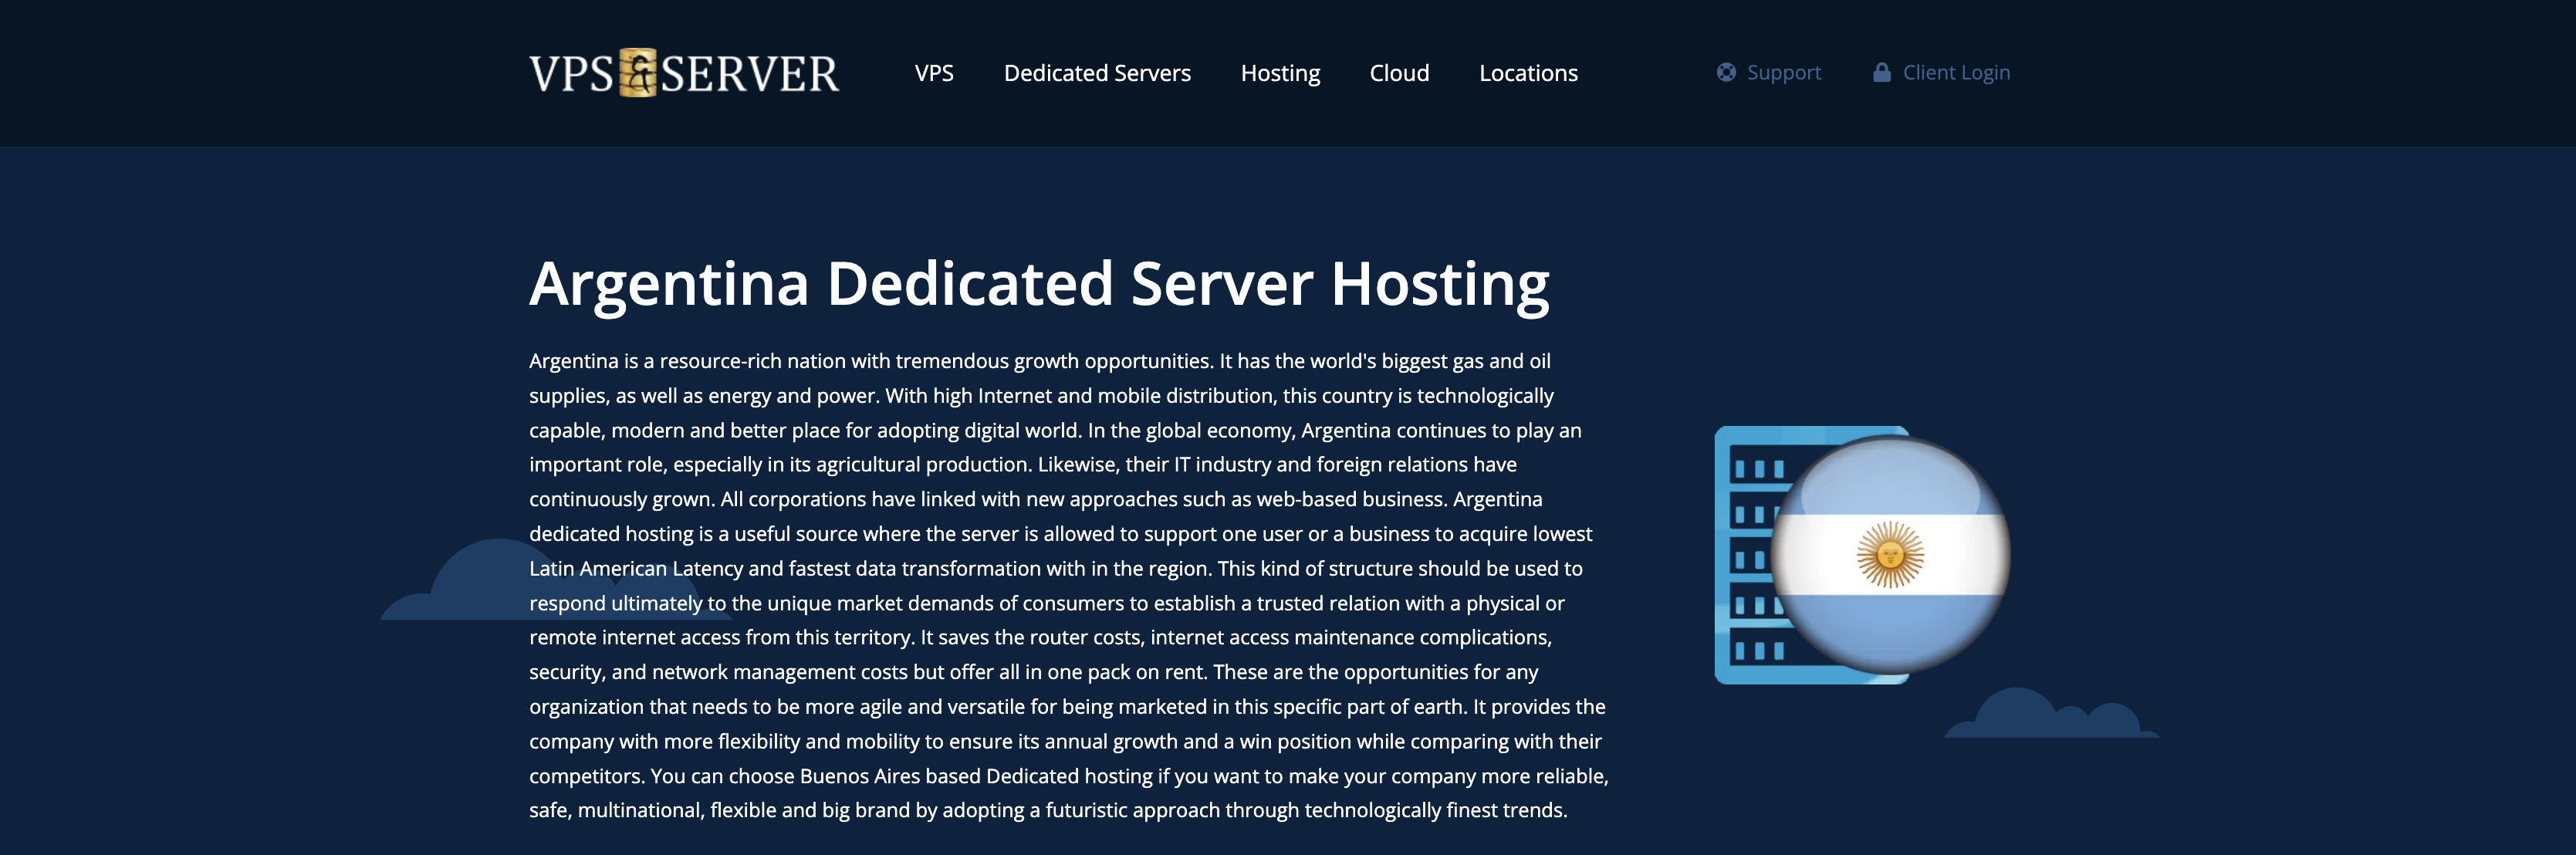Viewport: 2576px width, 855px height.
Task: Go to the Cloud menu item
Action: (x=1399, y=73)
